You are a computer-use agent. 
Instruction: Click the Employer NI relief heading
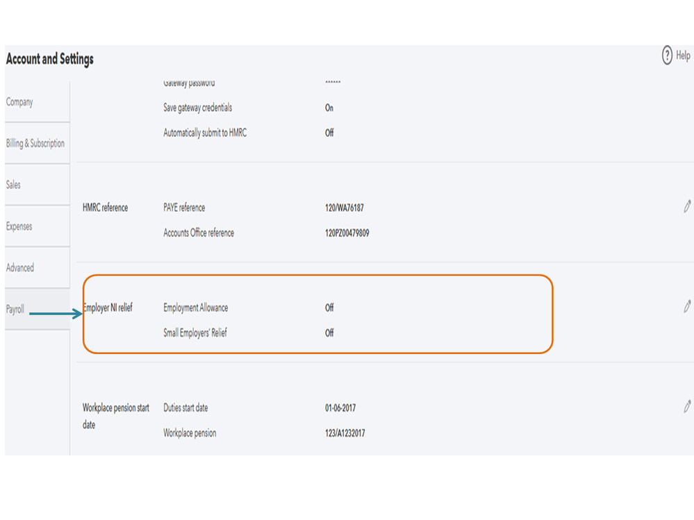pyautogui.click(x=108, y=308)
